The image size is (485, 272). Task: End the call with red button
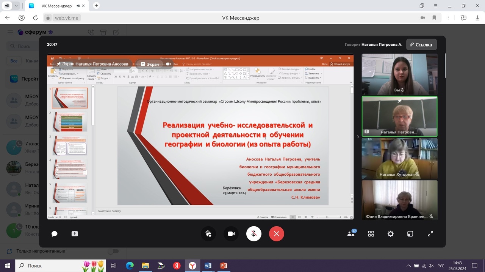pyautogui.click(x=277, y=234)
